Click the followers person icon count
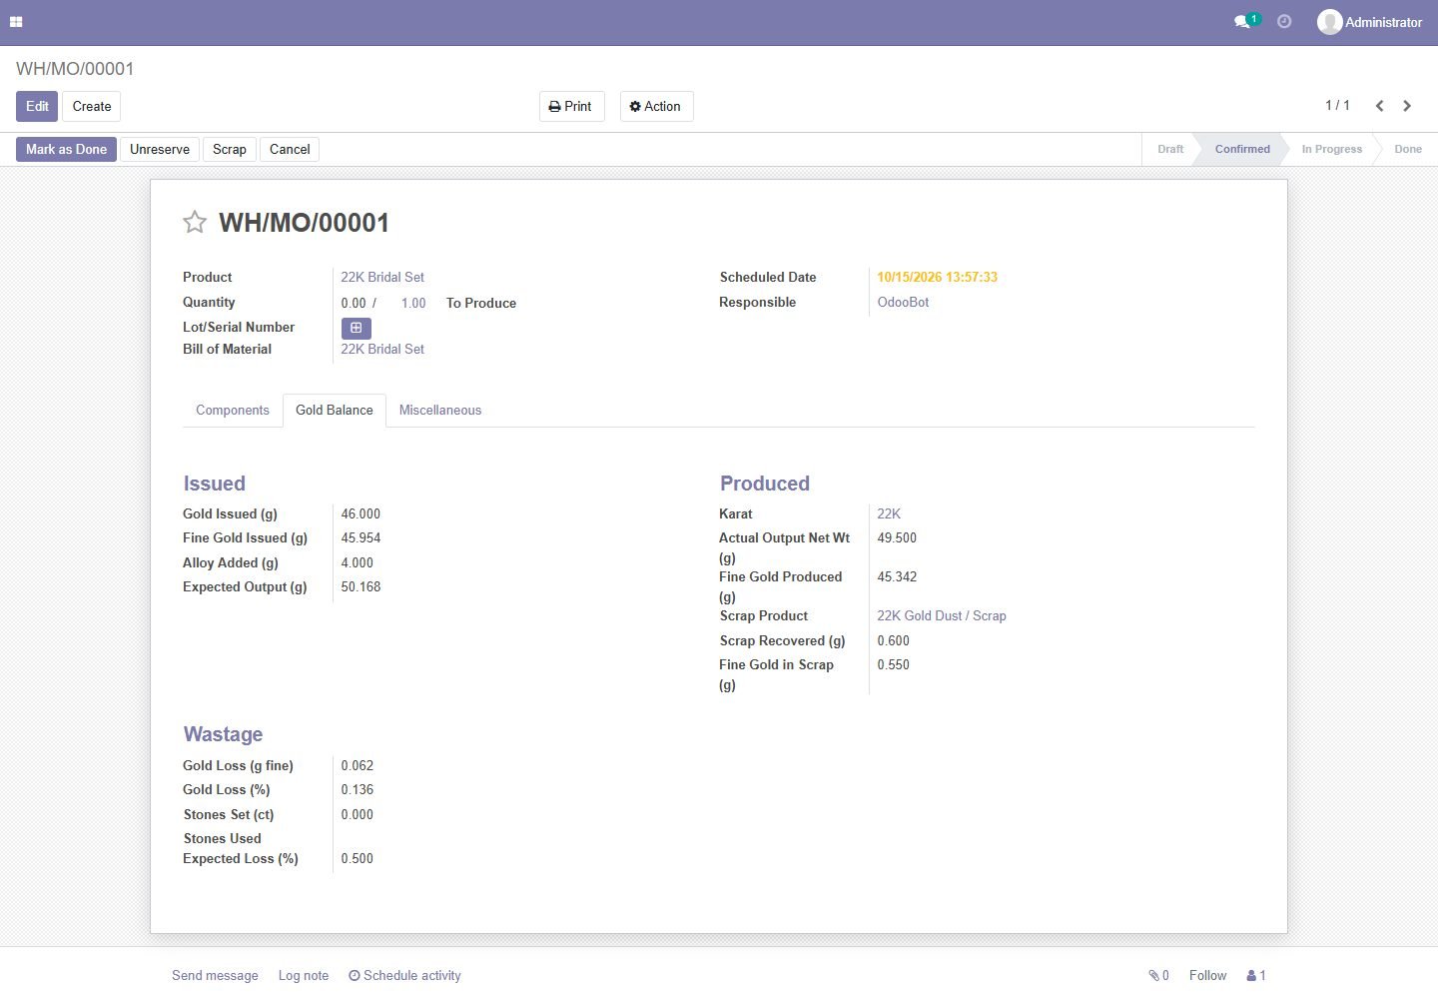Image resolution: width=1438 pixels, height=999 pixels. [1256, 975]
